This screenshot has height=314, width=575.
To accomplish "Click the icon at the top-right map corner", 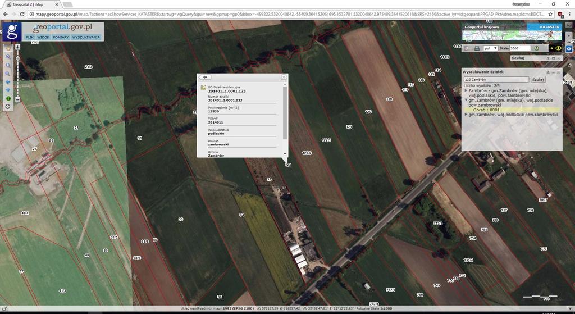I will pyautogui.click(x=569, y=25).
